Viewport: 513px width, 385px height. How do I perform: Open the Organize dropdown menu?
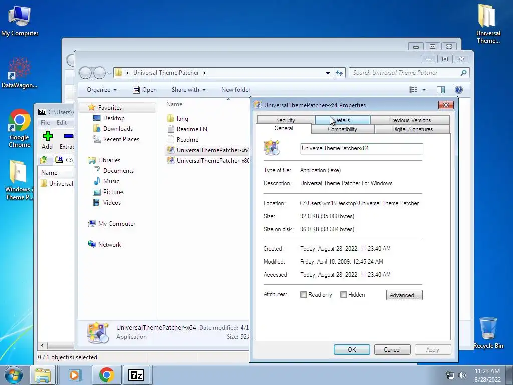[101, 90]
